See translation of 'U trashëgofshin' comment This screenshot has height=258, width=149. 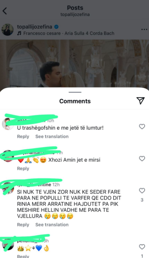click(x=52, y=136)
